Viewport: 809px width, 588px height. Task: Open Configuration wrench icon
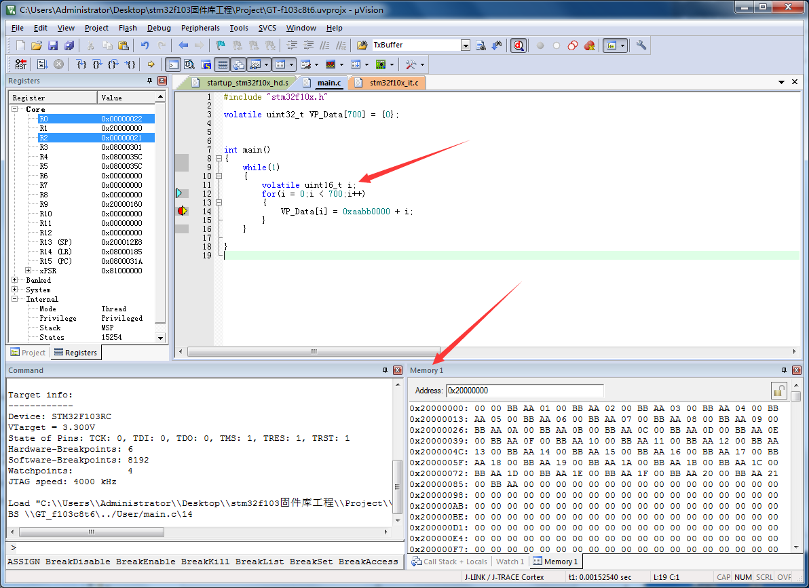pyautogui.click(x=641, y=45)
